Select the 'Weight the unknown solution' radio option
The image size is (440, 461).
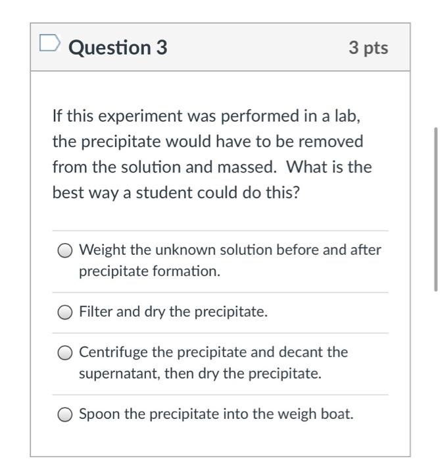click(65, 251)
